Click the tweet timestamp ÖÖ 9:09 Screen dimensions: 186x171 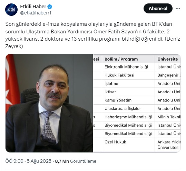(x=14, y=161)
